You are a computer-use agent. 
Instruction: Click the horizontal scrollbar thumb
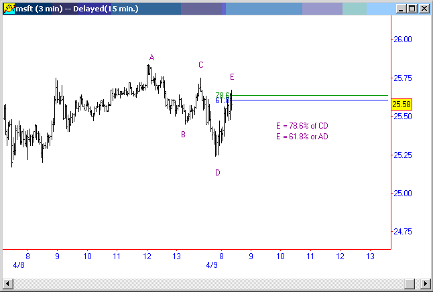coord(208,285)
